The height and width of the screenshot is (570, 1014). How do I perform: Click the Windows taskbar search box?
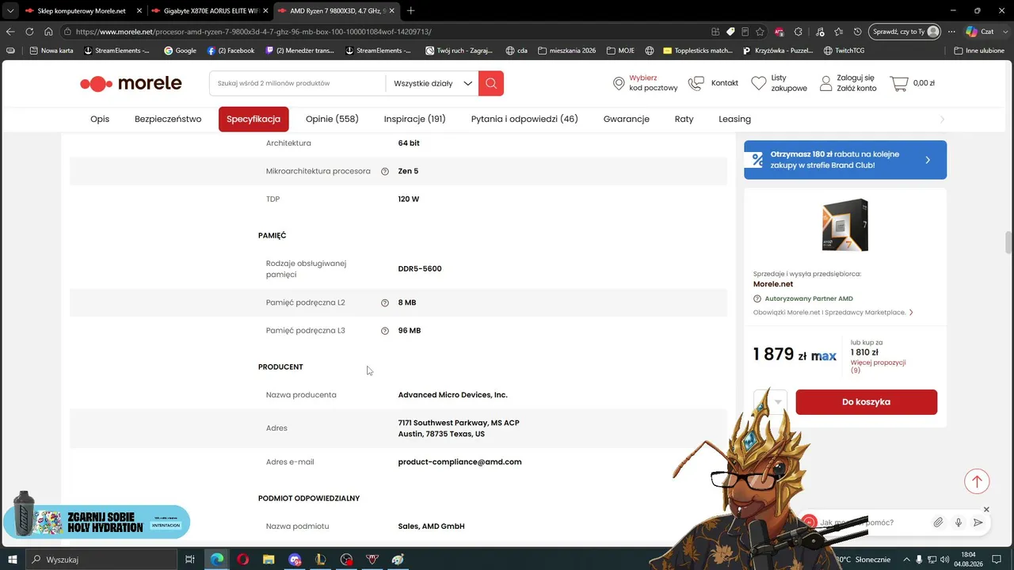pos(101,560)
